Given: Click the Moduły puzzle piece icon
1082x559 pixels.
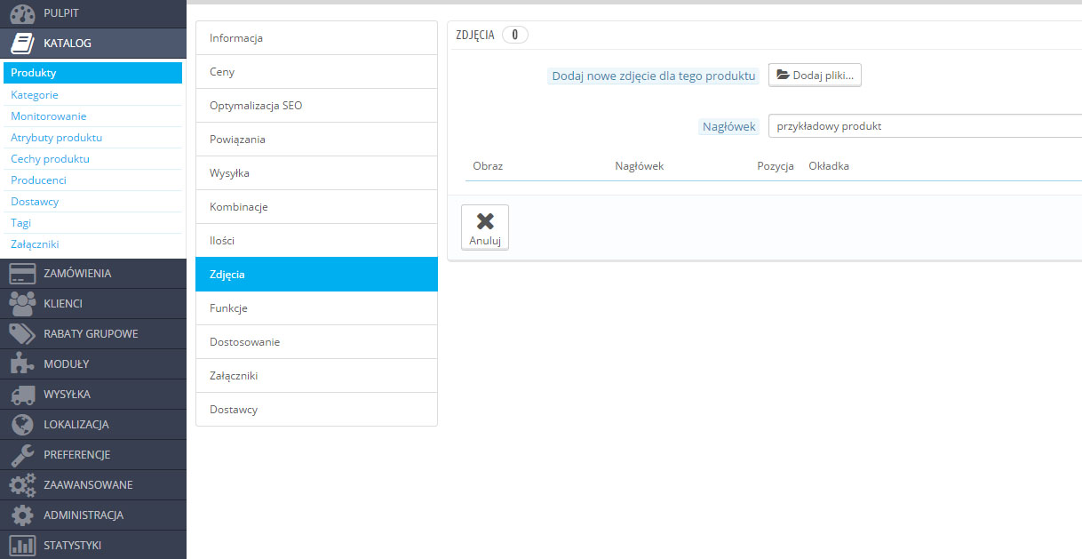Looking at the screenshot, I should tap(22, 364).
